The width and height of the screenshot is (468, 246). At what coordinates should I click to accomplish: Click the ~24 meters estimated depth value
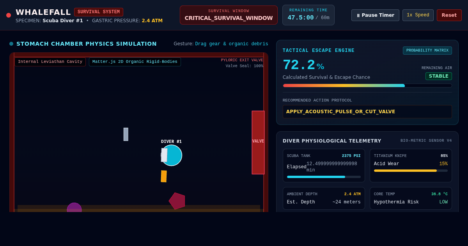[347, 202]
